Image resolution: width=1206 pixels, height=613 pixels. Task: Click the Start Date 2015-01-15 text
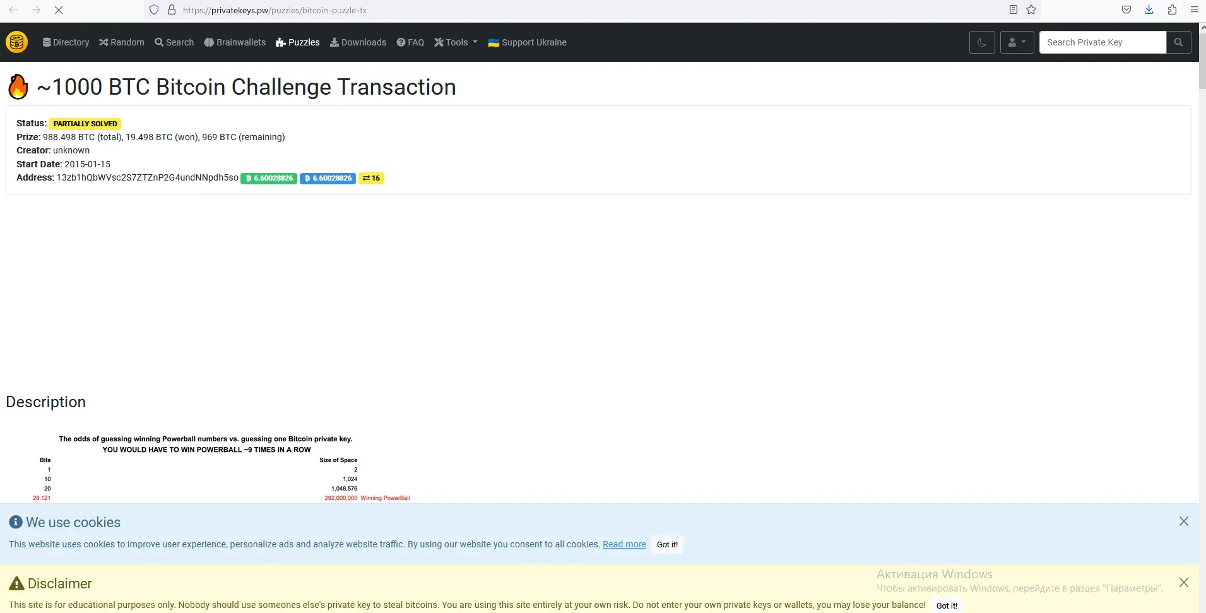[x=63, y=164]
